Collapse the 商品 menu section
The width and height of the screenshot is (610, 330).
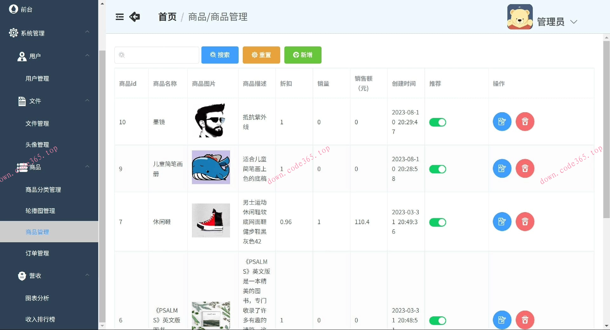(87, 167)
